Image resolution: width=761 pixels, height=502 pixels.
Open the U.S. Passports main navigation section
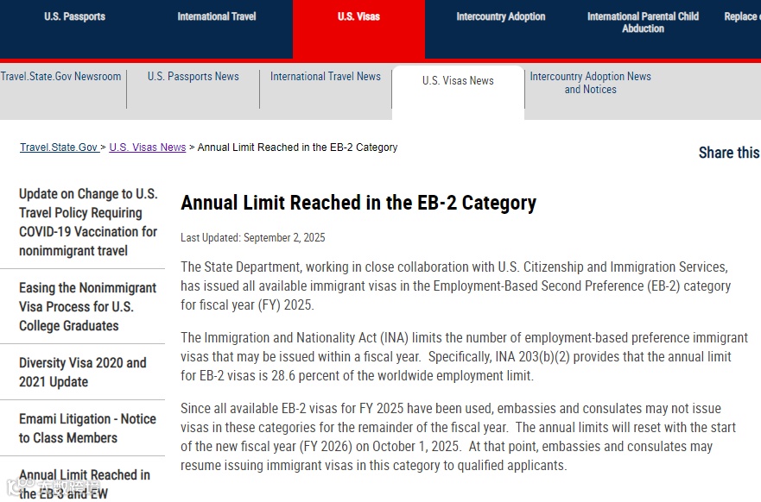tap(75, 16)
